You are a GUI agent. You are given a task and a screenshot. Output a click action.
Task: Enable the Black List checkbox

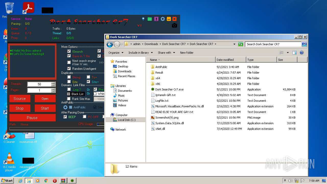69,94
